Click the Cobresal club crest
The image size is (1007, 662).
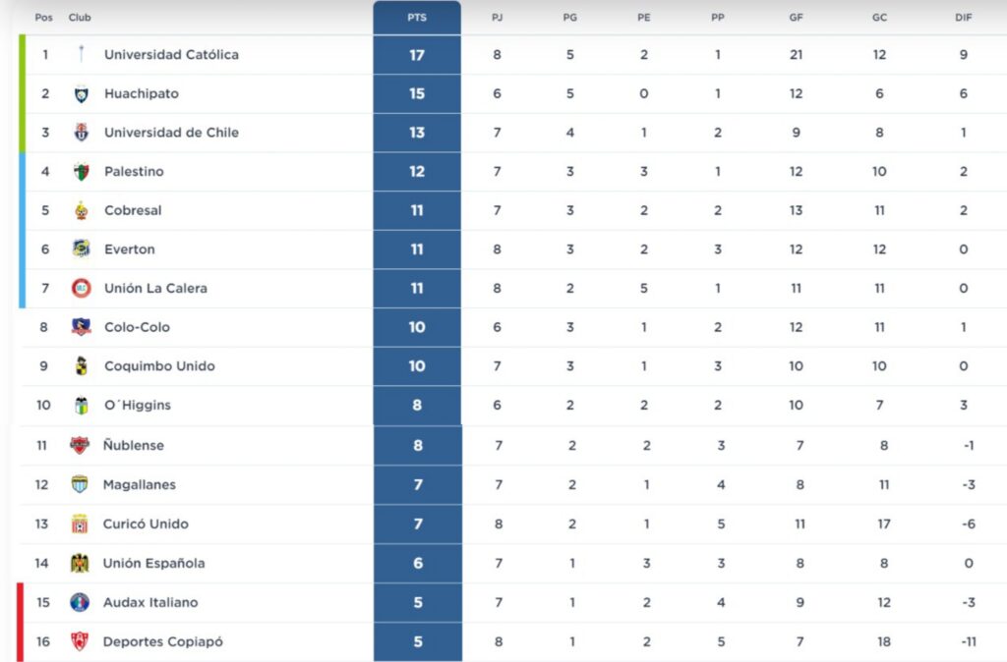tap(82, 210)
